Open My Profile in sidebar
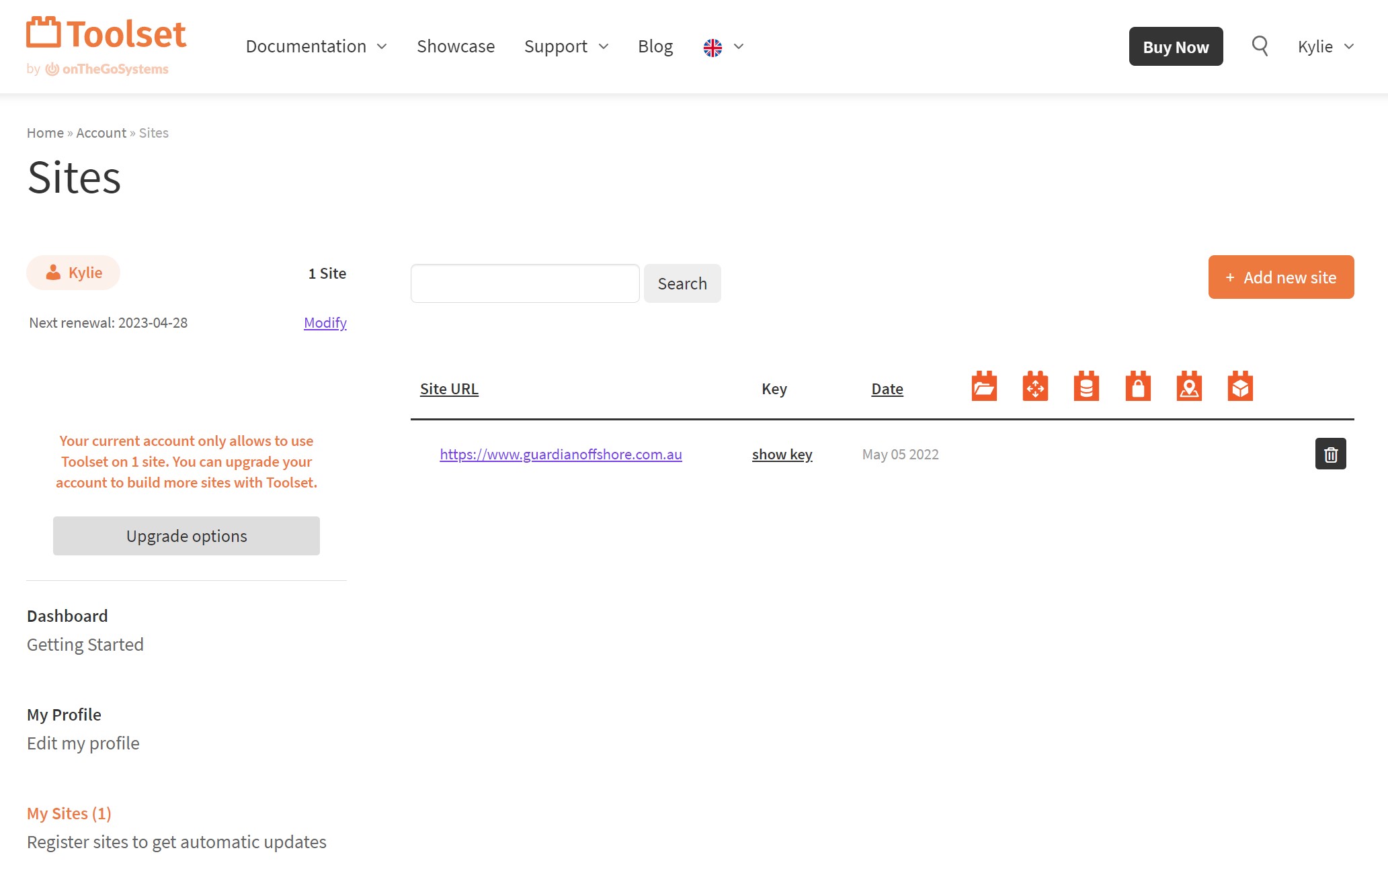Image resolution: width=1388 pixels, height=873 pixels. click(x=64, y=715)
